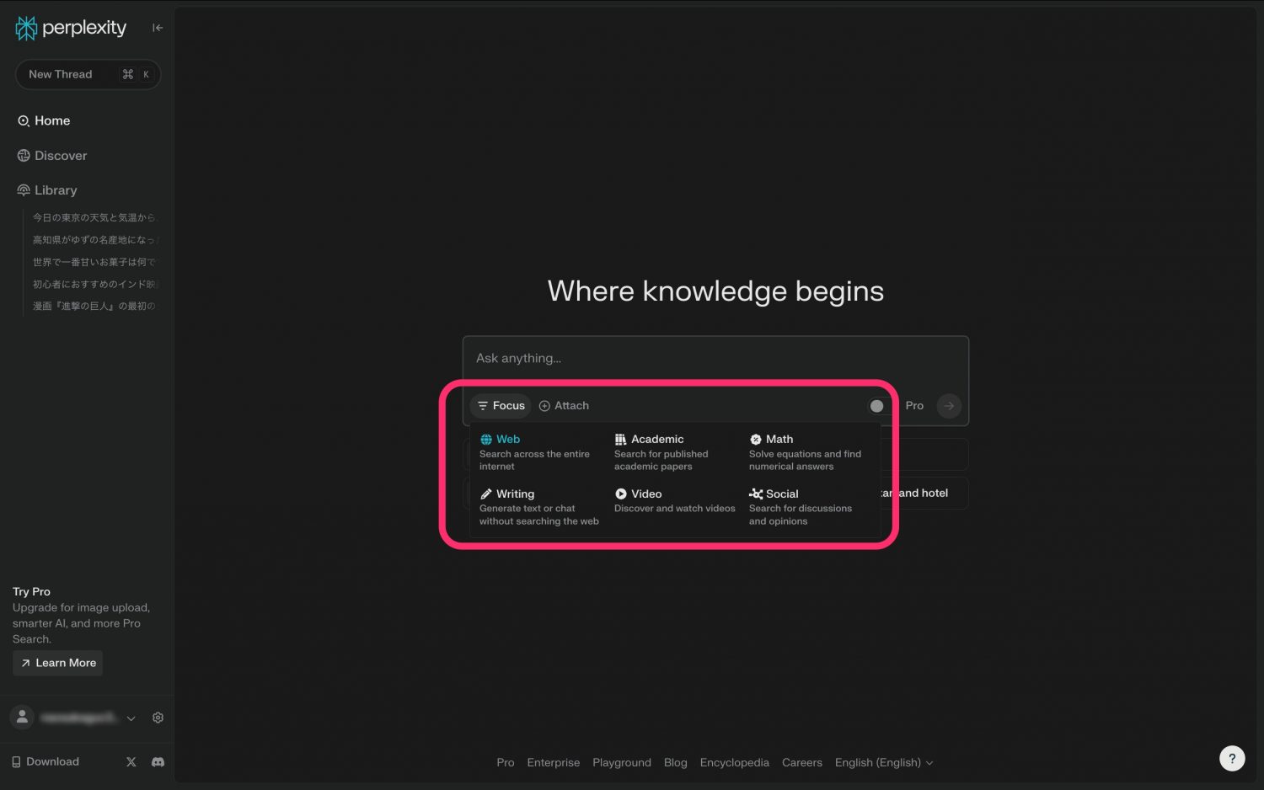
Task: Go to Home in sidebar
Action: (x=44, y=120)
